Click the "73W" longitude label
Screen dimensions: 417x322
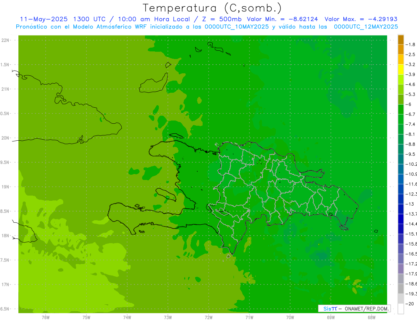168,317
